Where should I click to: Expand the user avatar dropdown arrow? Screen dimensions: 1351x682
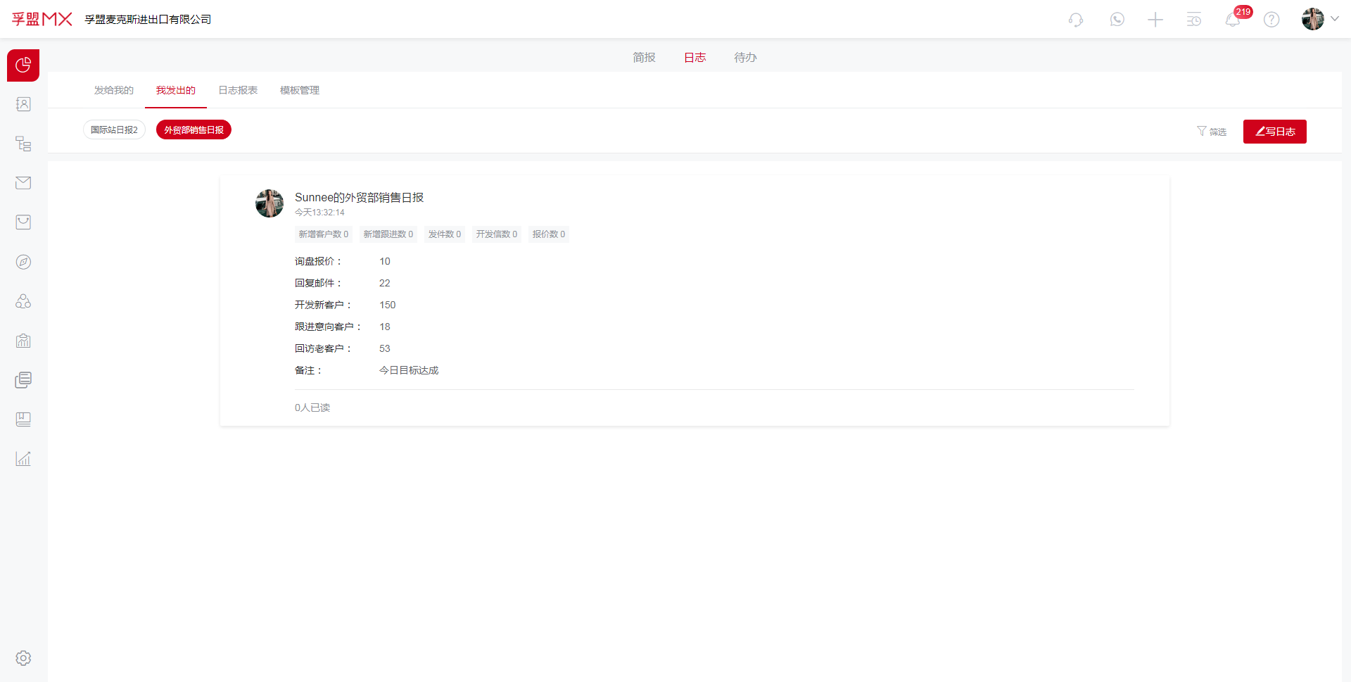click(1335, 19)
